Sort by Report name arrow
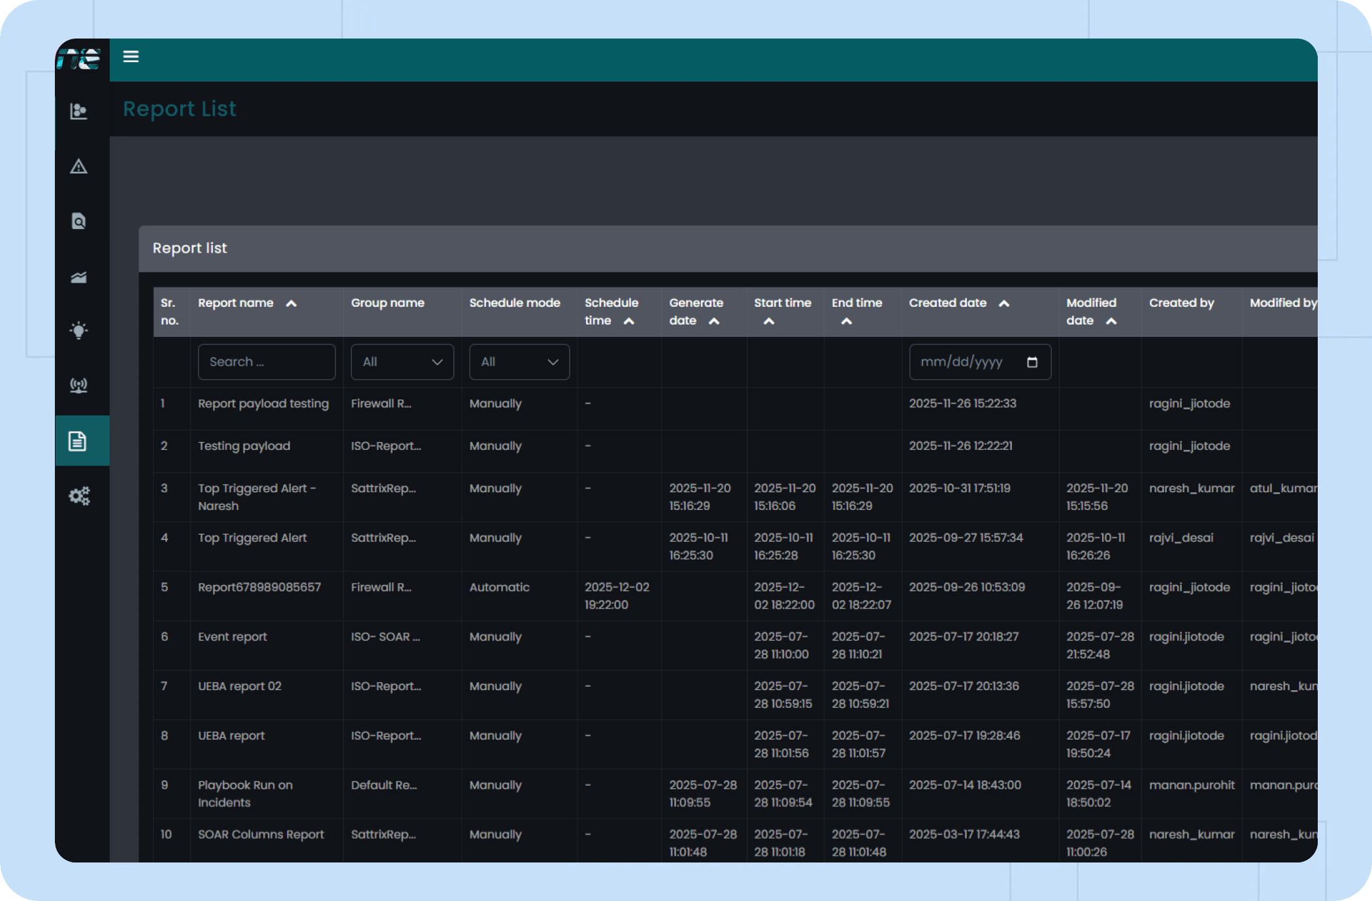Viewport: 1372px width, 901px height. (291, 304)
